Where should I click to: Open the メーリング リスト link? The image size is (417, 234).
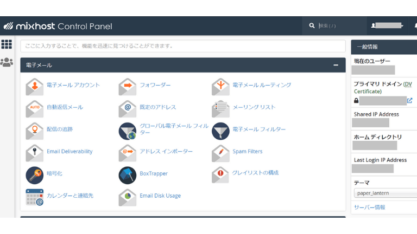(x=254, y=107)
